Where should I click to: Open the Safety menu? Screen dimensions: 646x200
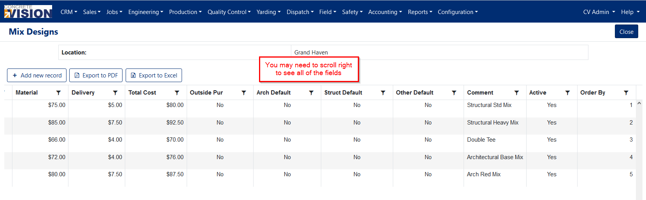point(352,12)
